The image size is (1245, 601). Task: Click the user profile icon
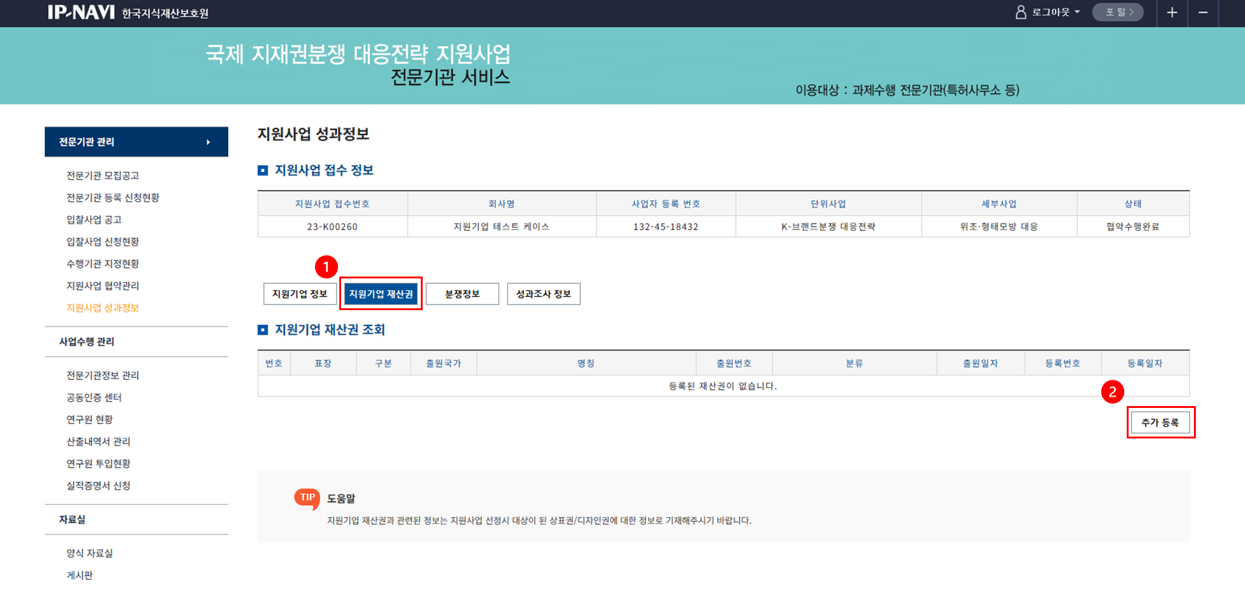pos(1021,12)
